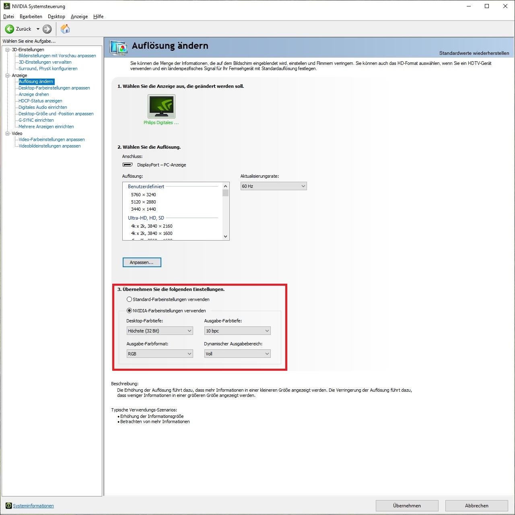Select the Philips Digitales monitor icon
This screenshot has width=515, height=515.
[161, 106]
